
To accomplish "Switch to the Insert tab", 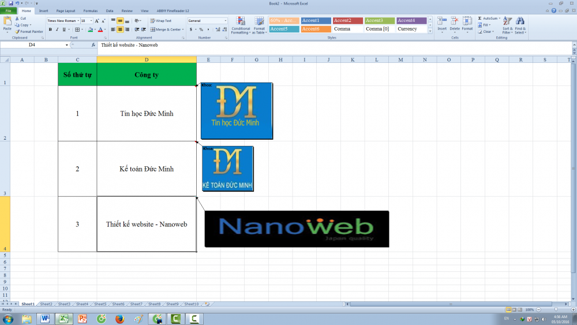I will [43, 11].
